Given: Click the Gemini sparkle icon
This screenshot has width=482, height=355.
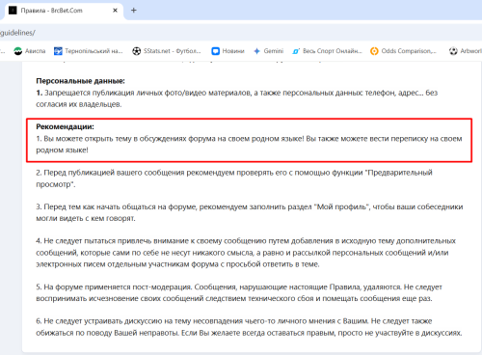Looking at the screenshot, I should [256, 51].
